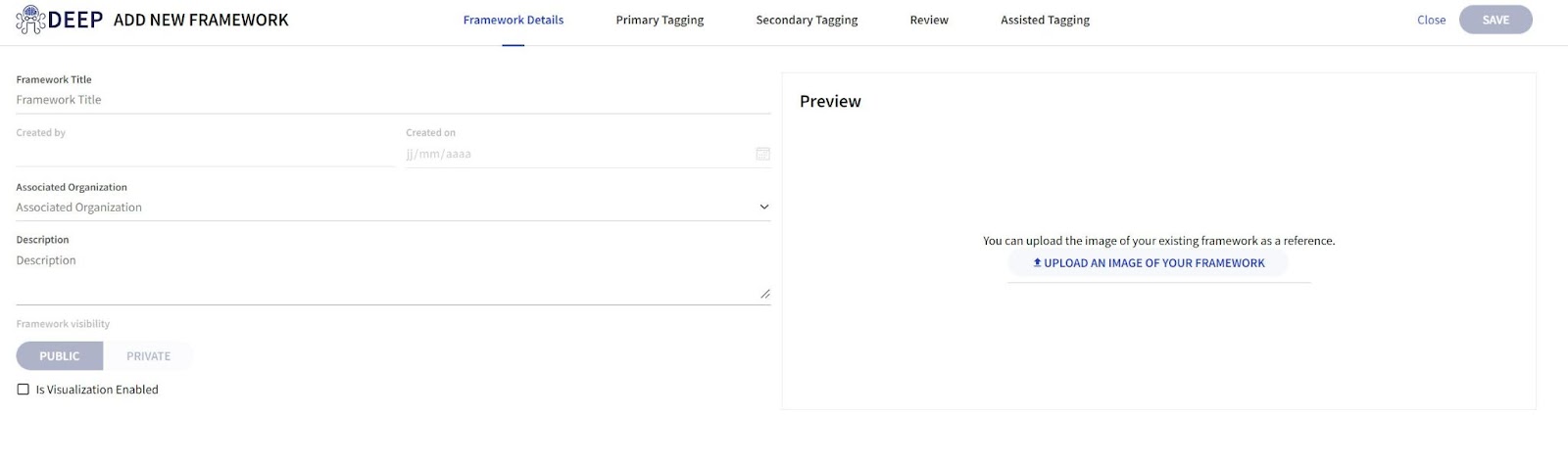Go to the Review tab

click(929, 20)
